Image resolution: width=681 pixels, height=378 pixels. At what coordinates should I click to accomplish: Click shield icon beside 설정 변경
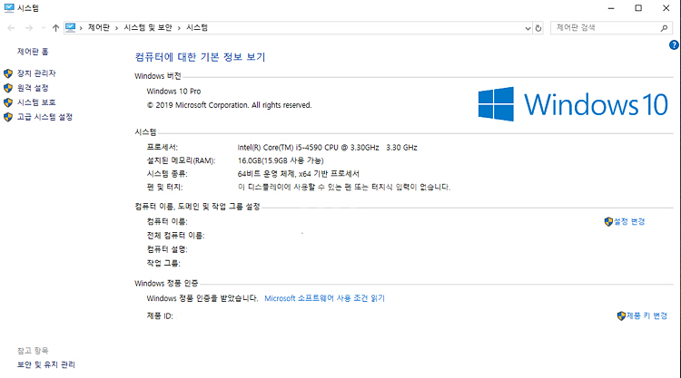[x=608, y=221]
